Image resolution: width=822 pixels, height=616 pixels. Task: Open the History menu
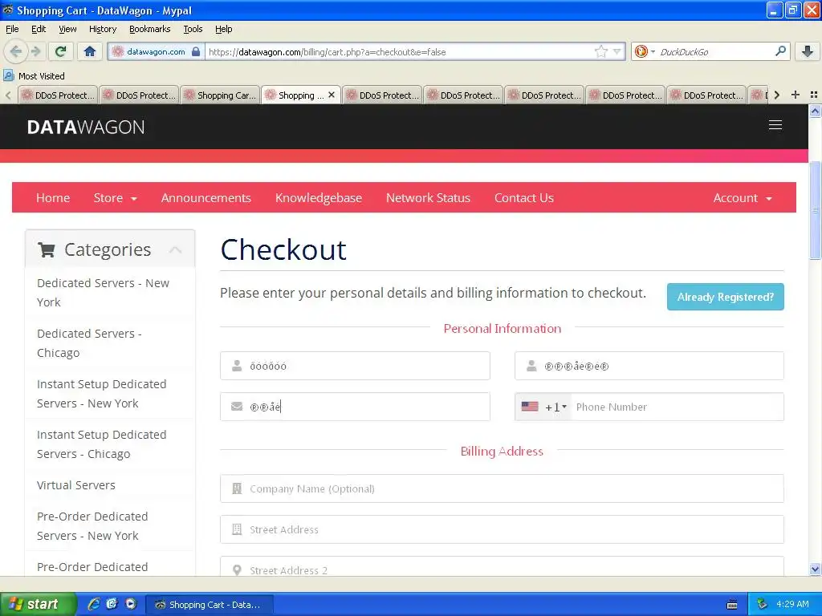pyautogui.click(x=103, y=29)
